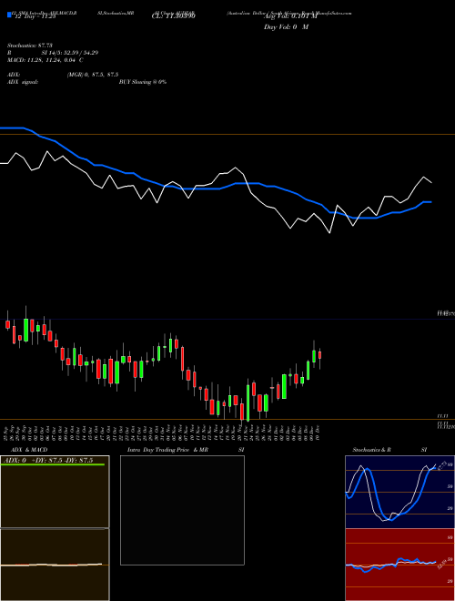Click the 'Stochastics & R' panel title
Image resolution: width=455 pixels, height=601 pixels.
click(x=371, y=450)
